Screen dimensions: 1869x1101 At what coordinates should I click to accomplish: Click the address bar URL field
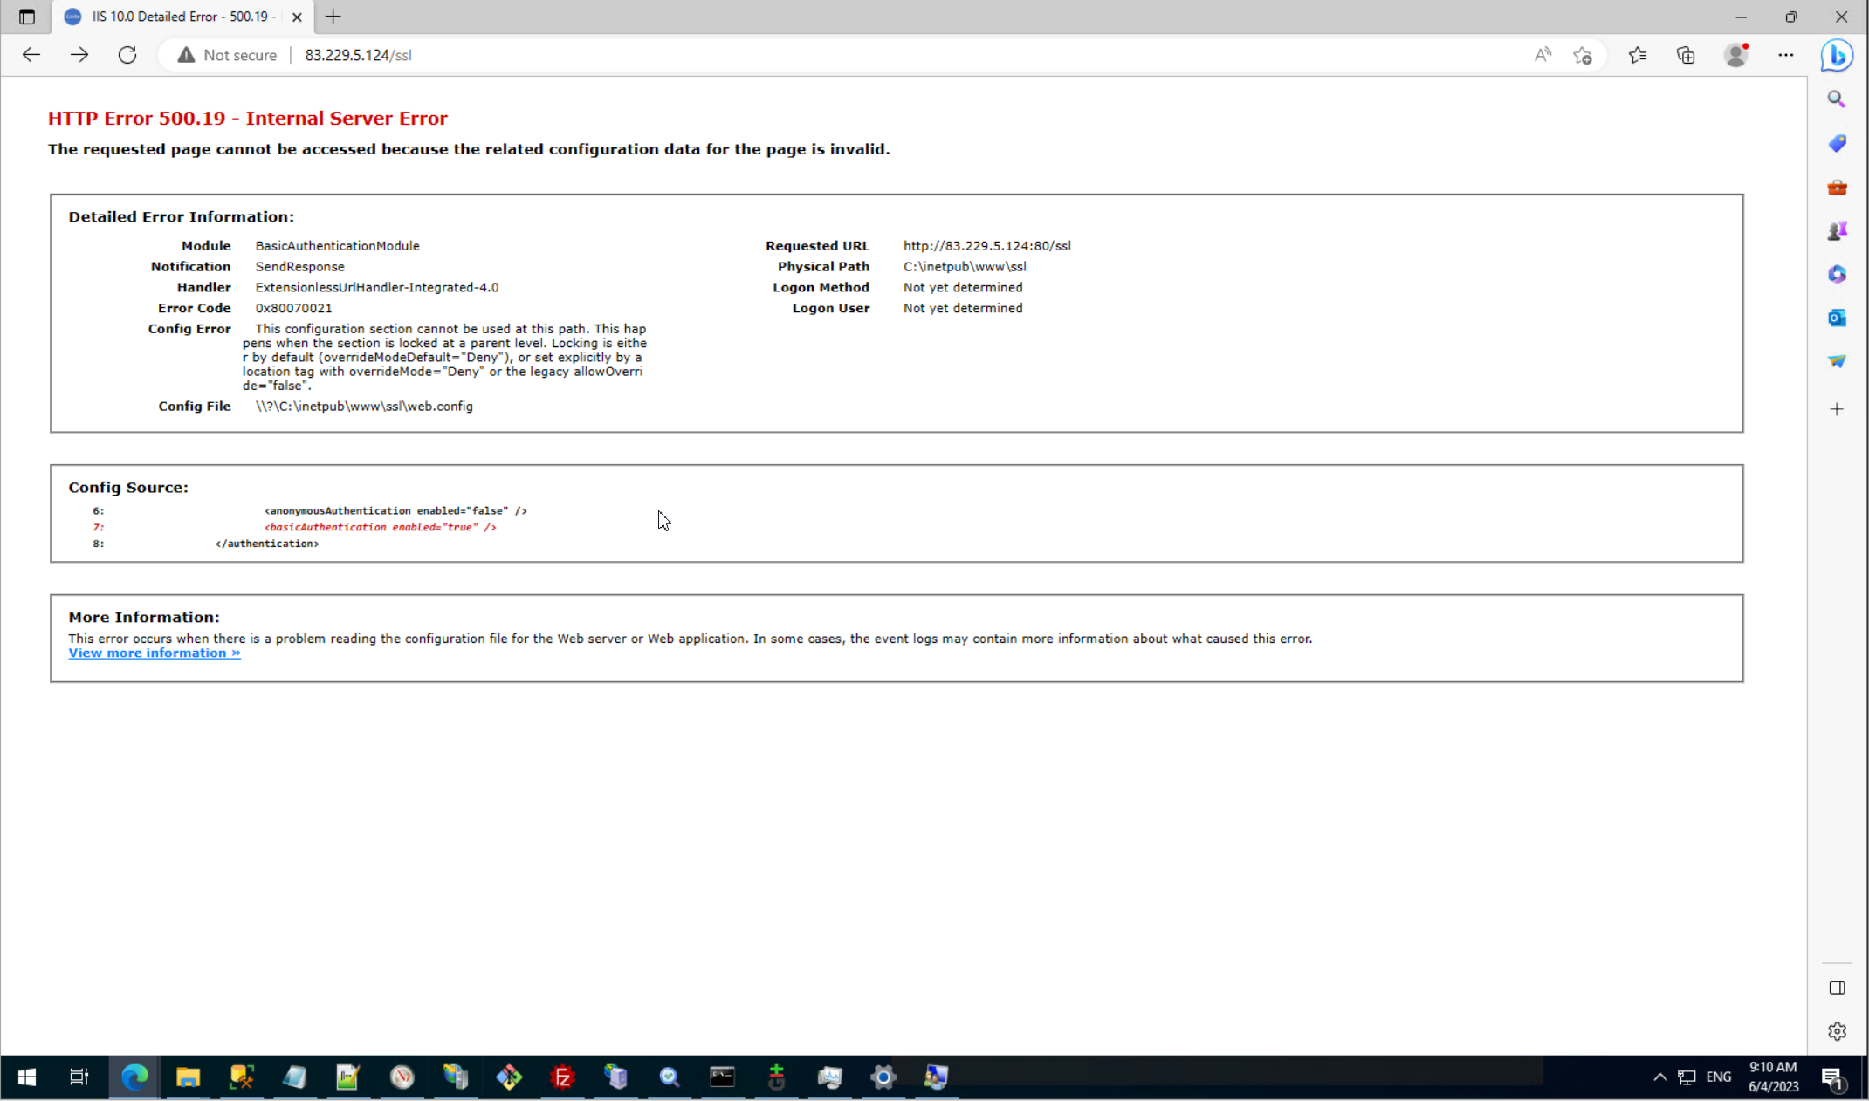tap(786, 55)
